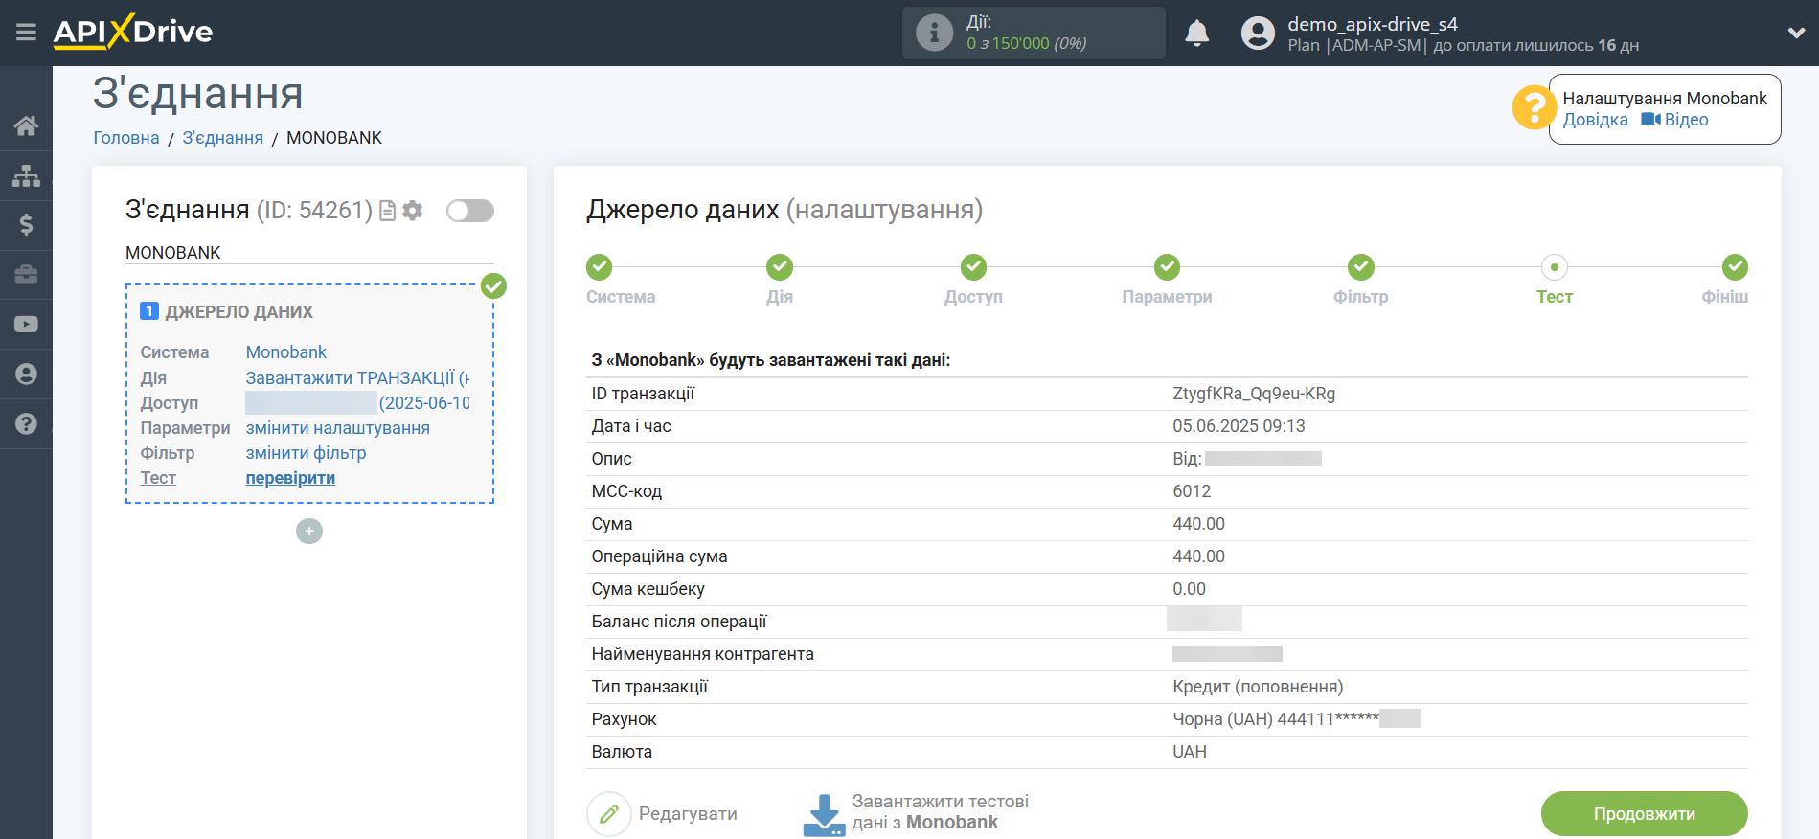Click the user avatar icon
This screenshot has height=839, width=1819.
(1258, 34)
